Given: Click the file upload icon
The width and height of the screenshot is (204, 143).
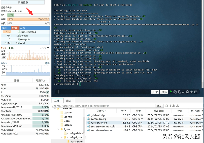Looking at the screenshot, I should 178,106.
